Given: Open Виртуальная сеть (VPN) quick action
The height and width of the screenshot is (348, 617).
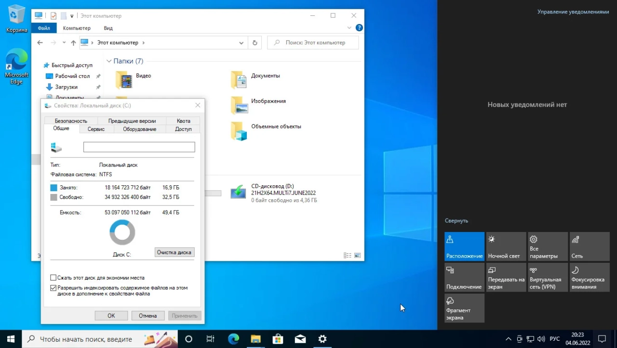Looking at the screenshot, I should click(548, 277).
